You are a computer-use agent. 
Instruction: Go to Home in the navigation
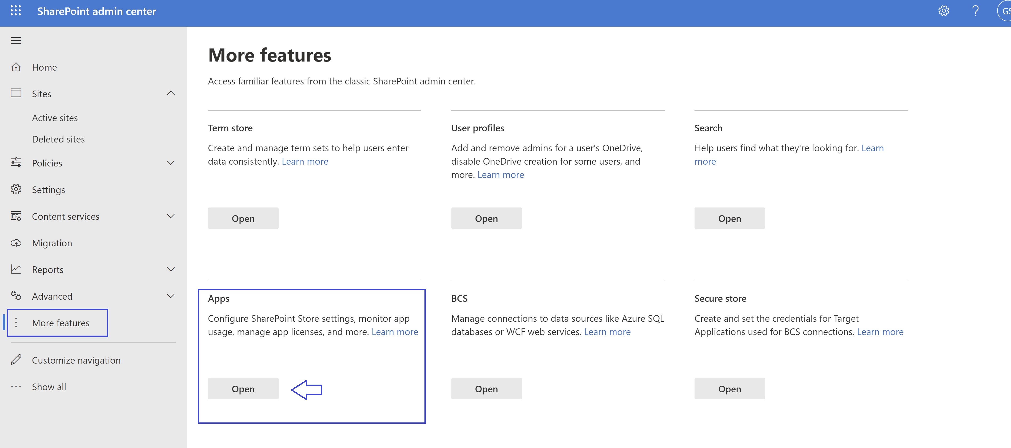click(44, 67)
